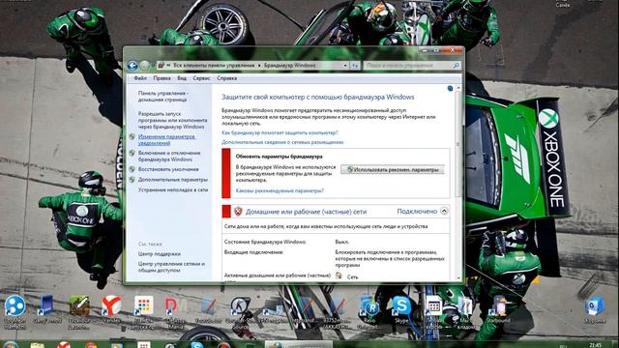The height and width of the screenshot is (348, 619).
Task: Open help via blue question mark icon
Action: (450, 88)
